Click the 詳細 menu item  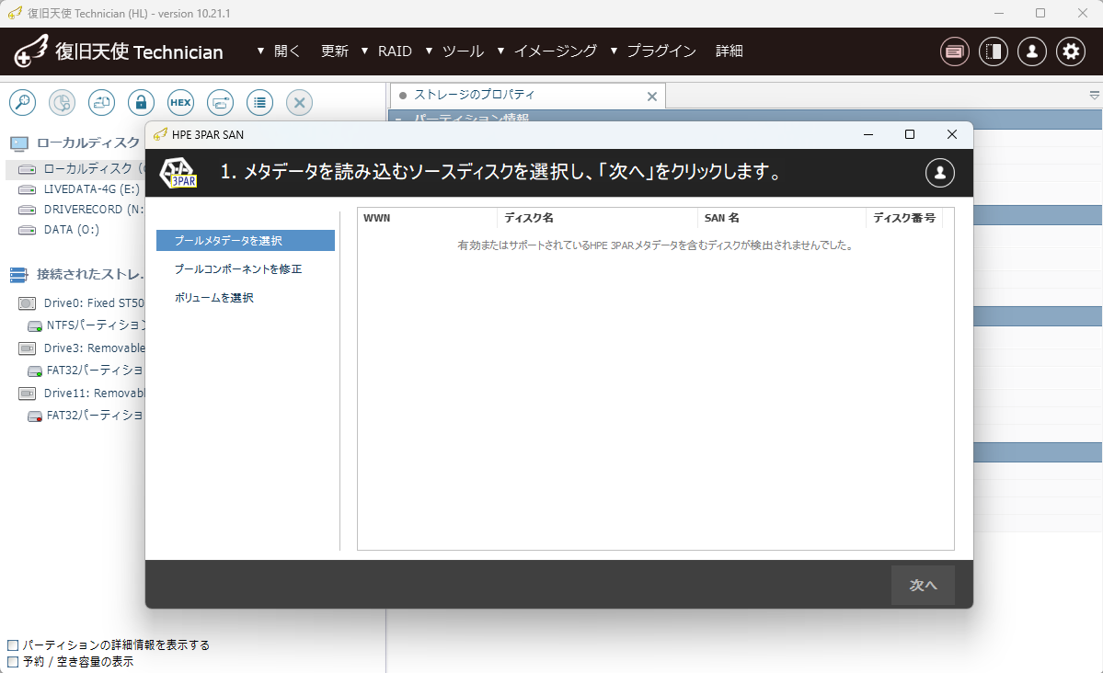pyautogui.click(x=730, y=51)
